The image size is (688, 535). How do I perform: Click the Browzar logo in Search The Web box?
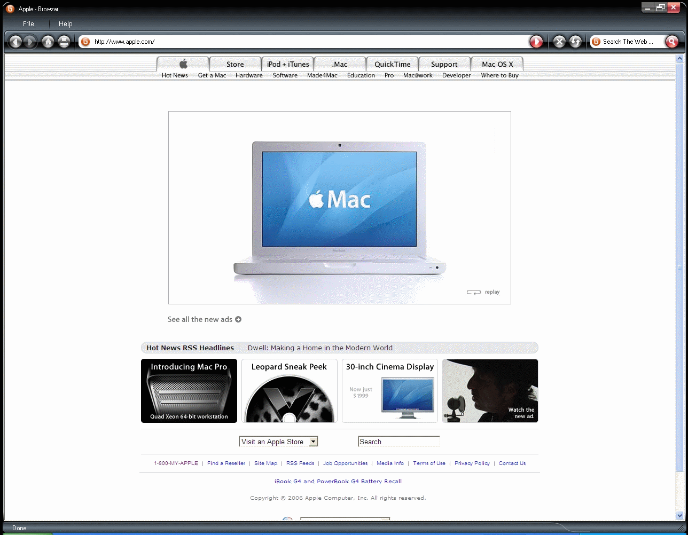pos(596,42)
